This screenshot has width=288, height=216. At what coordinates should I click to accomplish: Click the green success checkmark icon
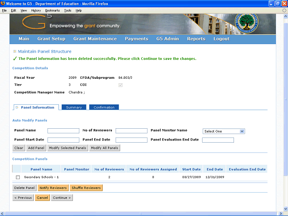[15, 58]
